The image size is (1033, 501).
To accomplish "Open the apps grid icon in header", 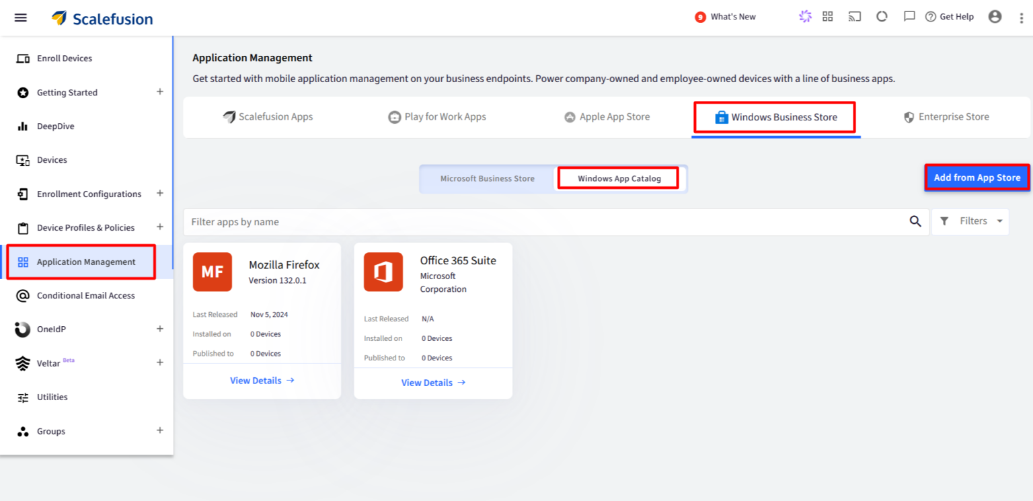I will point(828,17).
